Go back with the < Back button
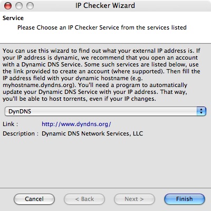 click(x=84, y=199)
